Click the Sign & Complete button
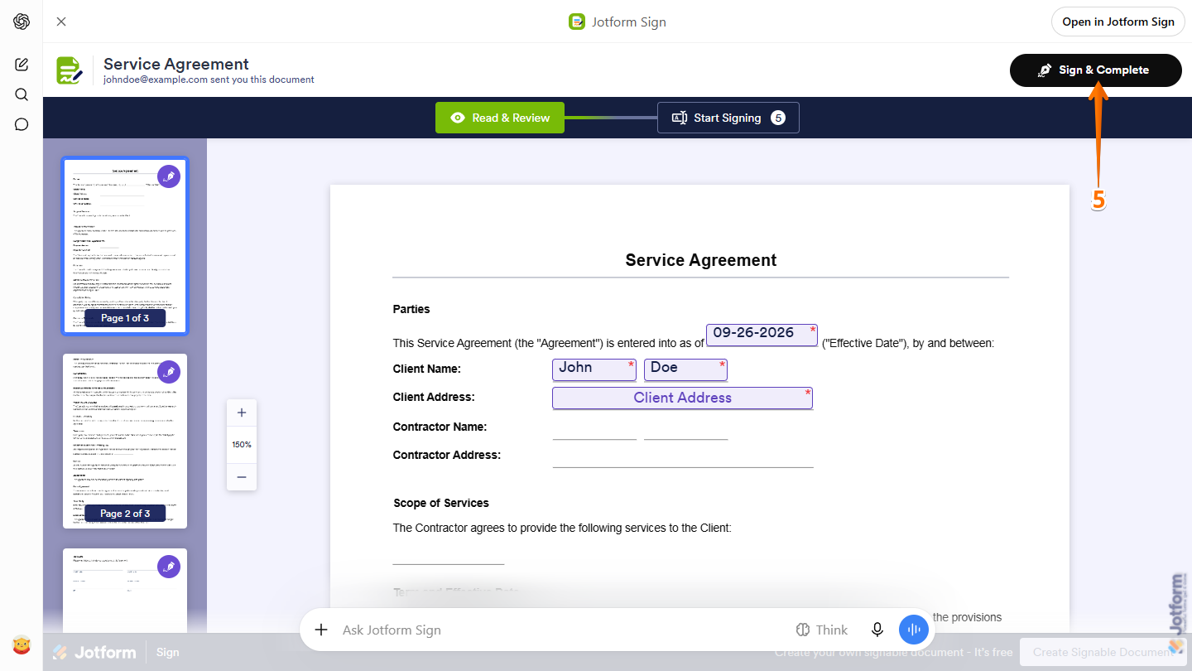The height and width of the screenshot is (671, 1192). point(1095,70)
